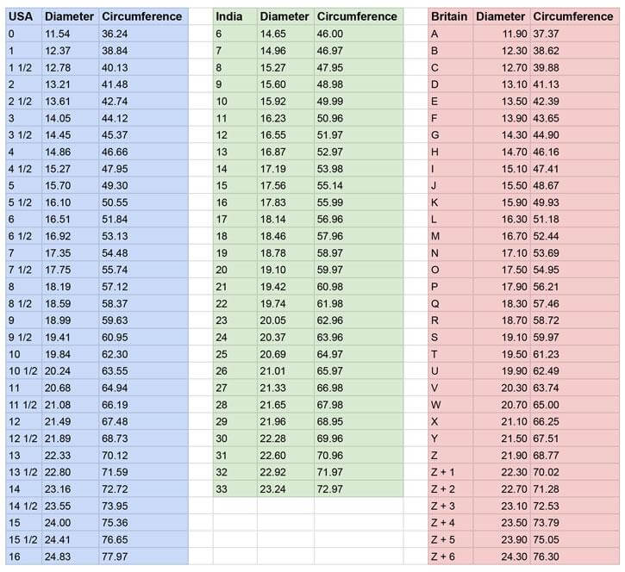The width and height of the screenshot is (625, 572).
Task: Select India circumference 55.14 cell
Action: 359,185
